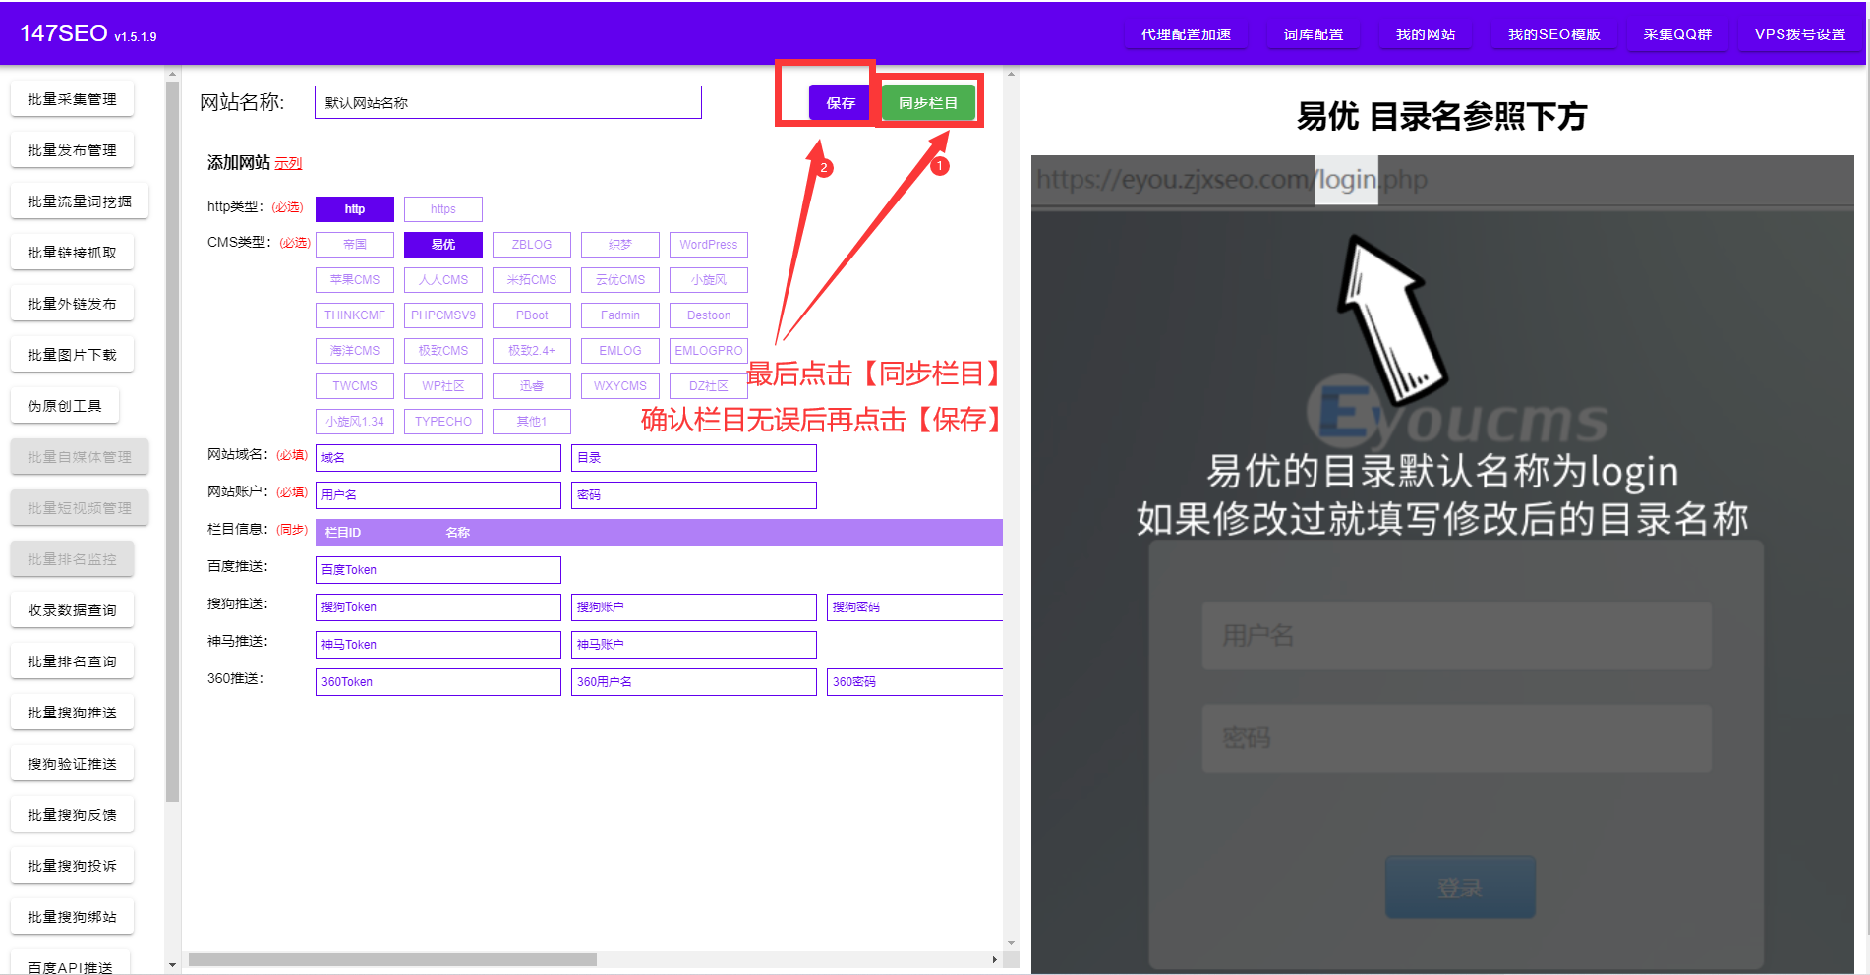
Task: Pick the WXYCMS option
Action: click(x=620, y=386)
